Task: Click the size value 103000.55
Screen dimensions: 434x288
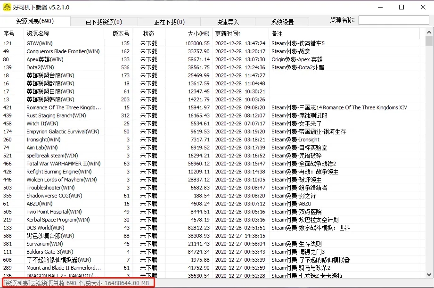Action: pyautogui.click(x=197, y=43)
